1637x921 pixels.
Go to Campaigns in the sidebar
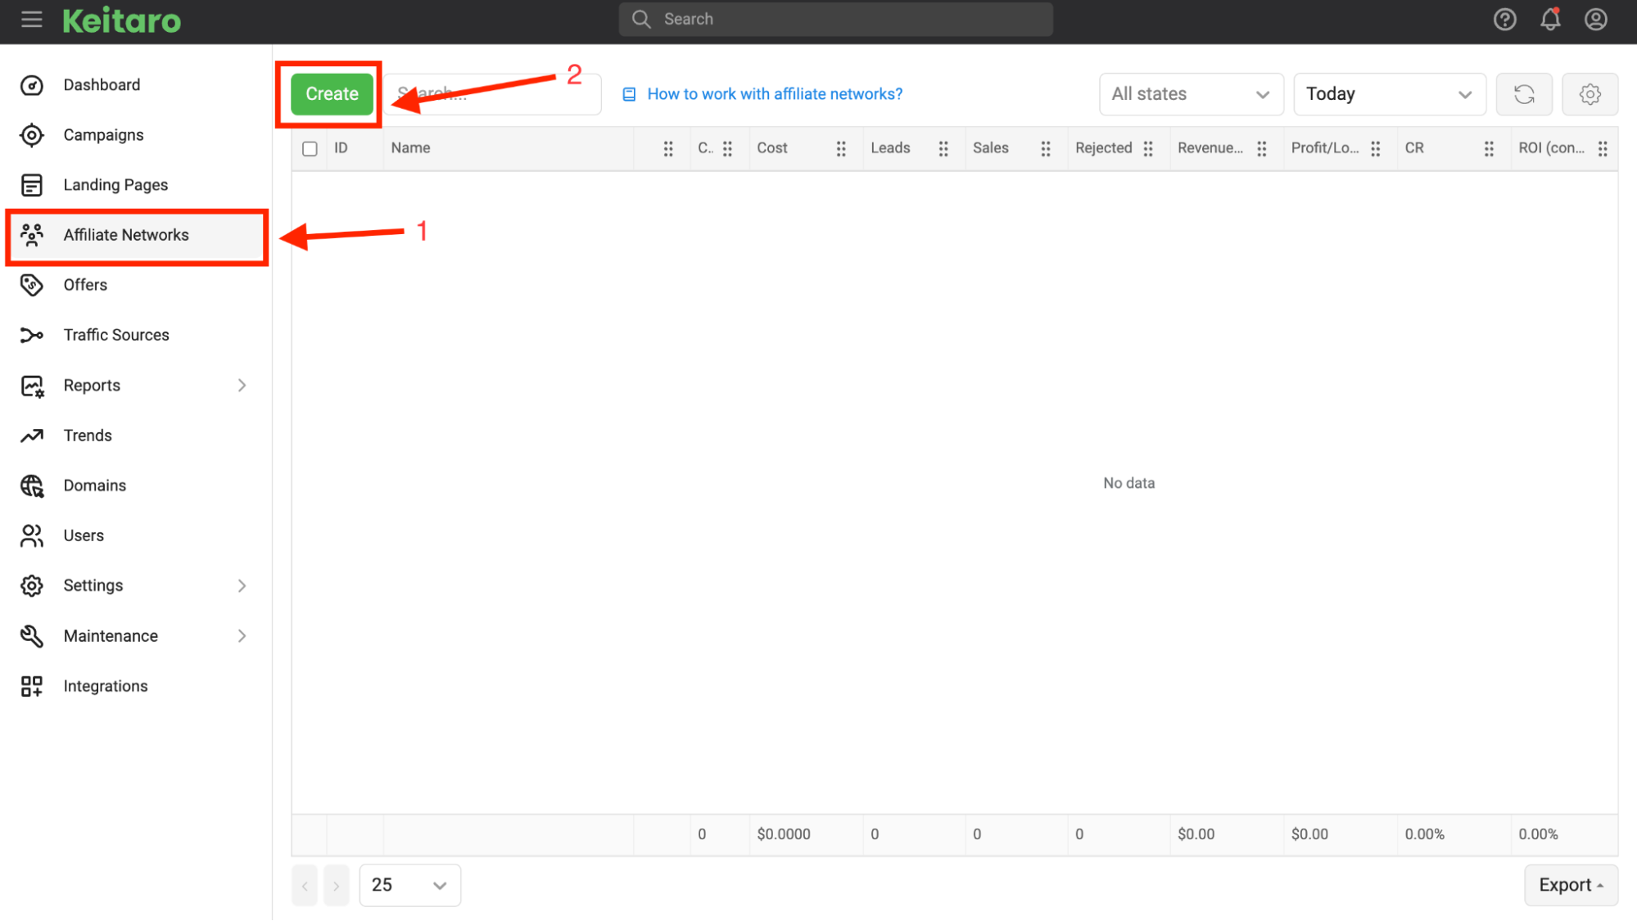click(135, 135)
